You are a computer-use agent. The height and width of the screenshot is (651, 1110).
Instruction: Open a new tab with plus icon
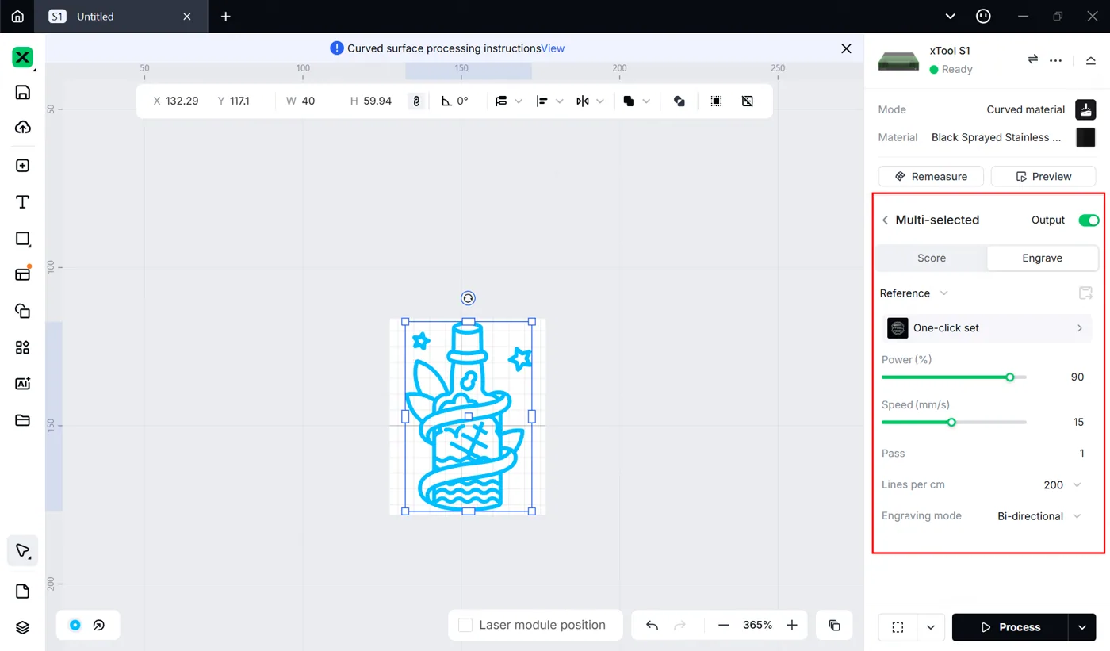[x=226, y=16]
